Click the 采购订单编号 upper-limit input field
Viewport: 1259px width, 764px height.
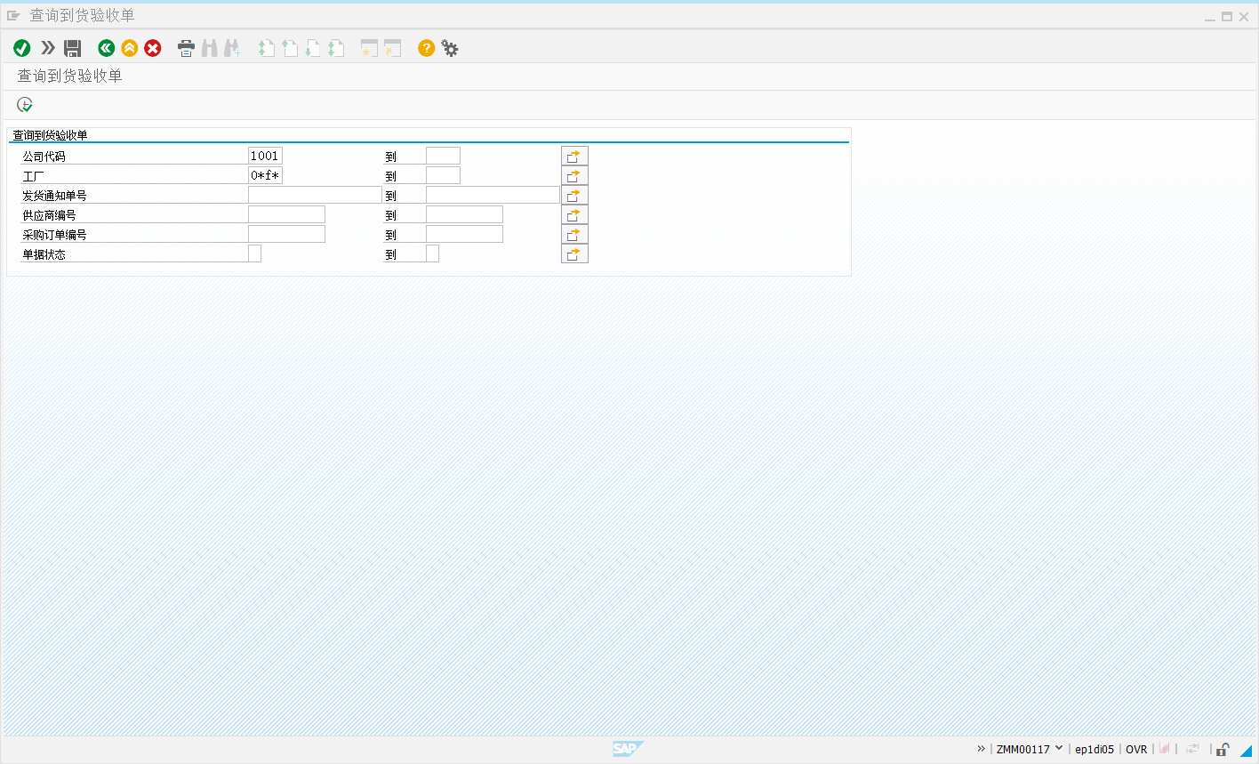[464, 234]
